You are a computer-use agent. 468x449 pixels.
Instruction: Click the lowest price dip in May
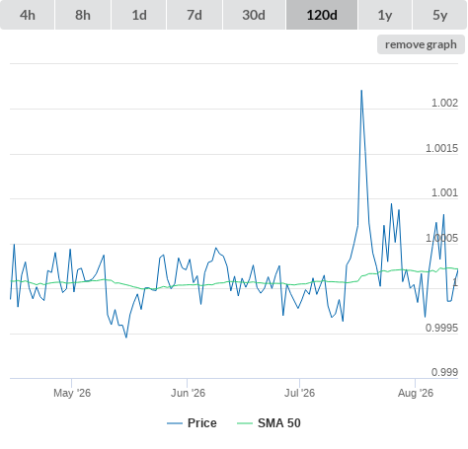126,337
